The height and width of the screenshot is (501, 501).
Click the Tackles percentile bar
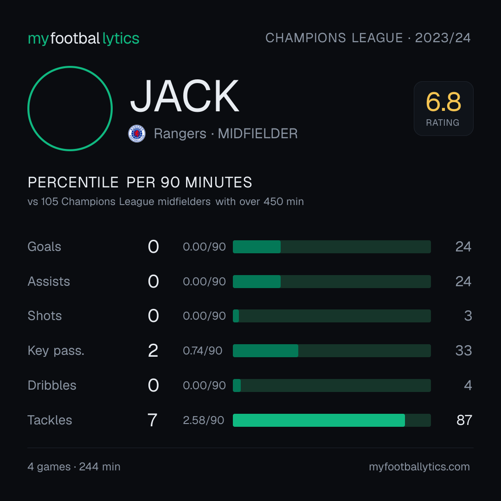point(332,420)
